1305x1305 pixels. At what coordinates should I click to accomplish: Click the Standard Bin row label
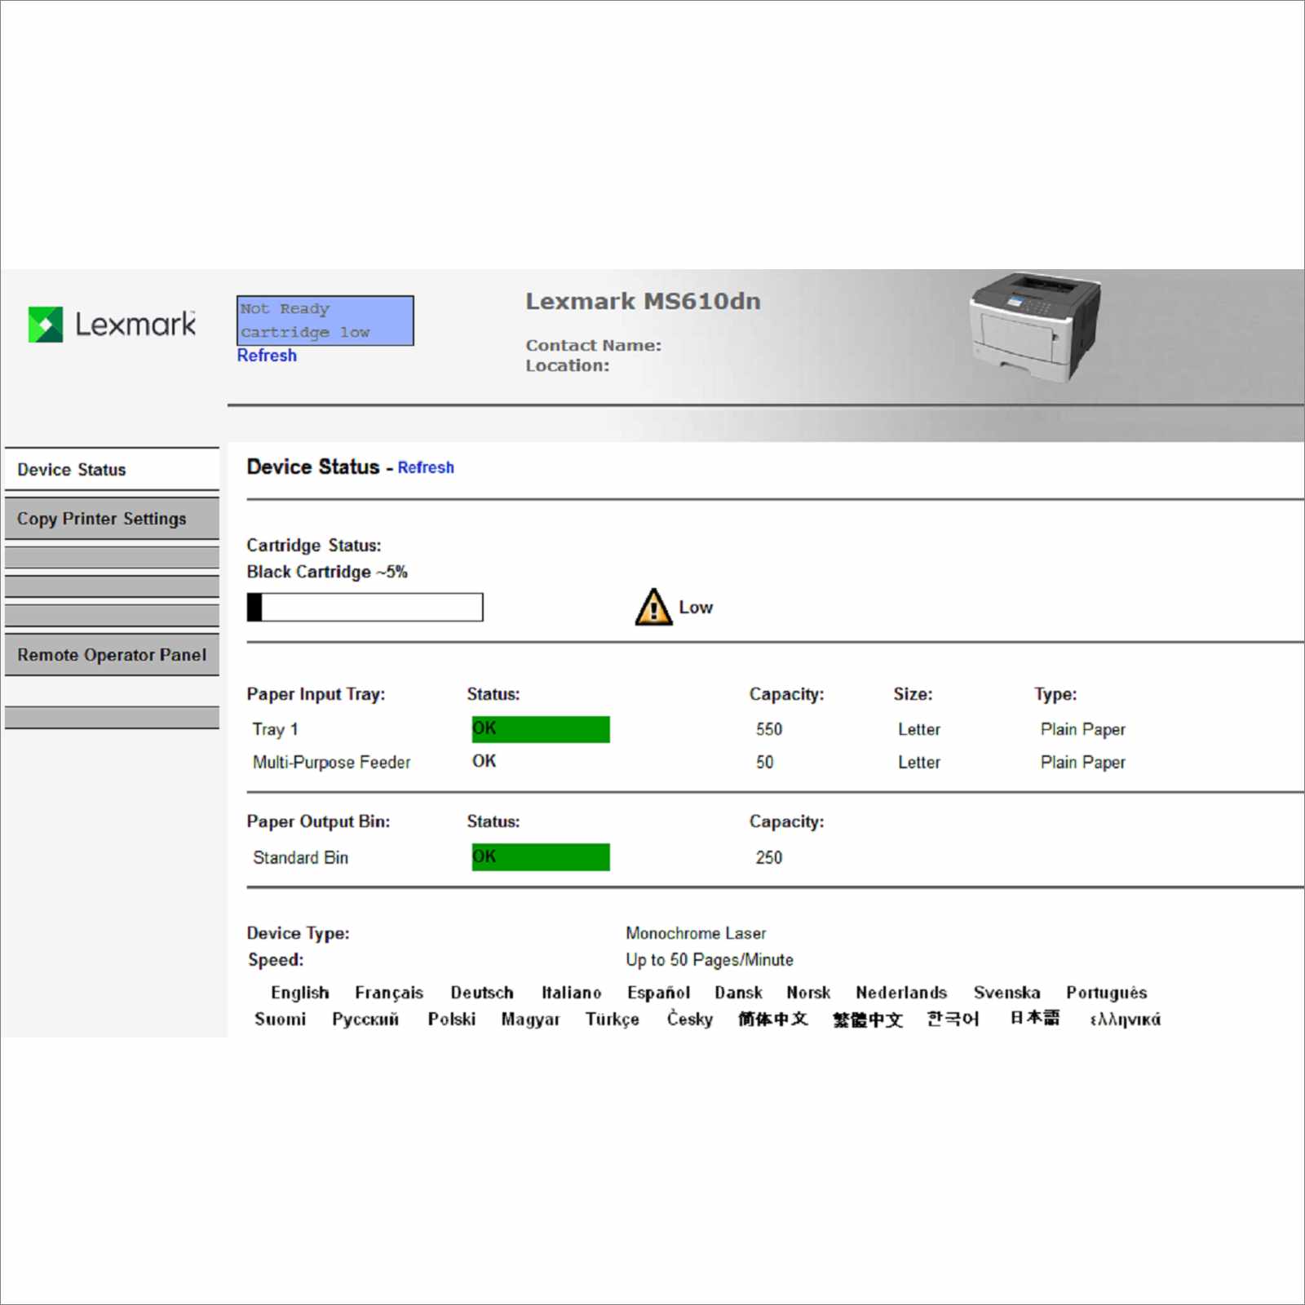300,857
